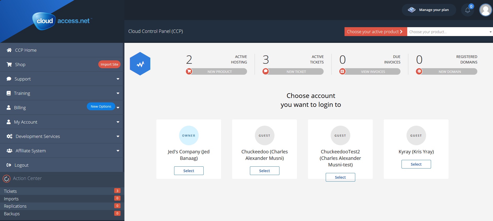
Task: Click the New Options badge
Action: coord(101,106)
